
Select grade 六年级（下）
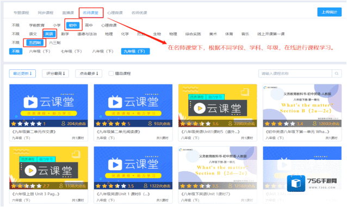[40, 51]
